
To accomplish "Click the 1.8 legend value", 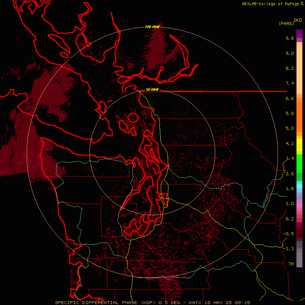I will (290, 189).
